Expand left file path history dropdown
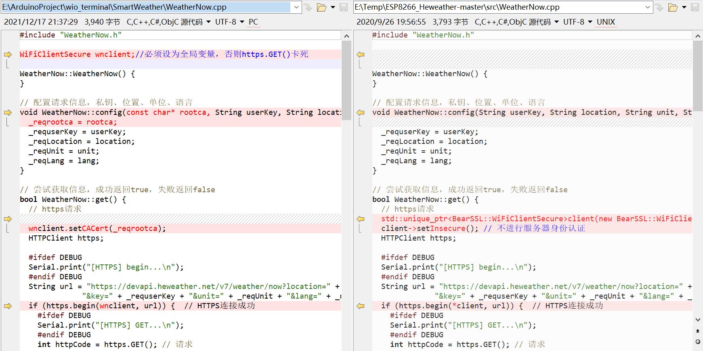This screenshot has height=351, width=703. [296, 7]
